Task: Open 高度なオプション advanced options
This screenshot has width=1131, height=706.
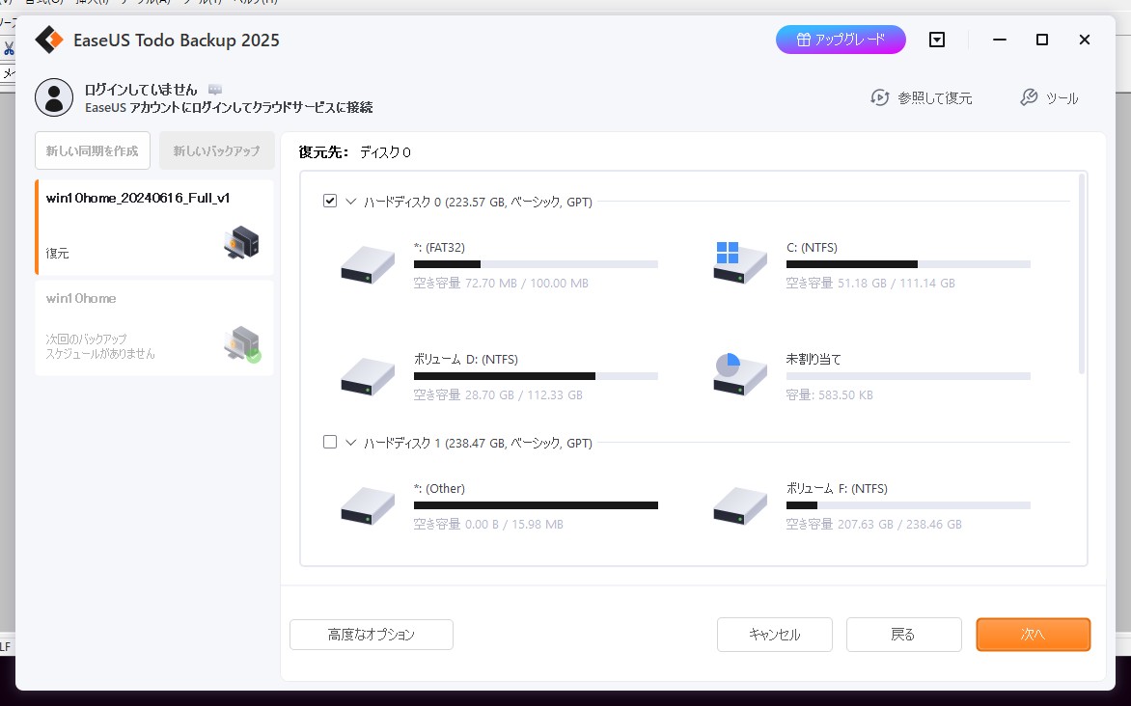Action: click(x=372, y=635)
